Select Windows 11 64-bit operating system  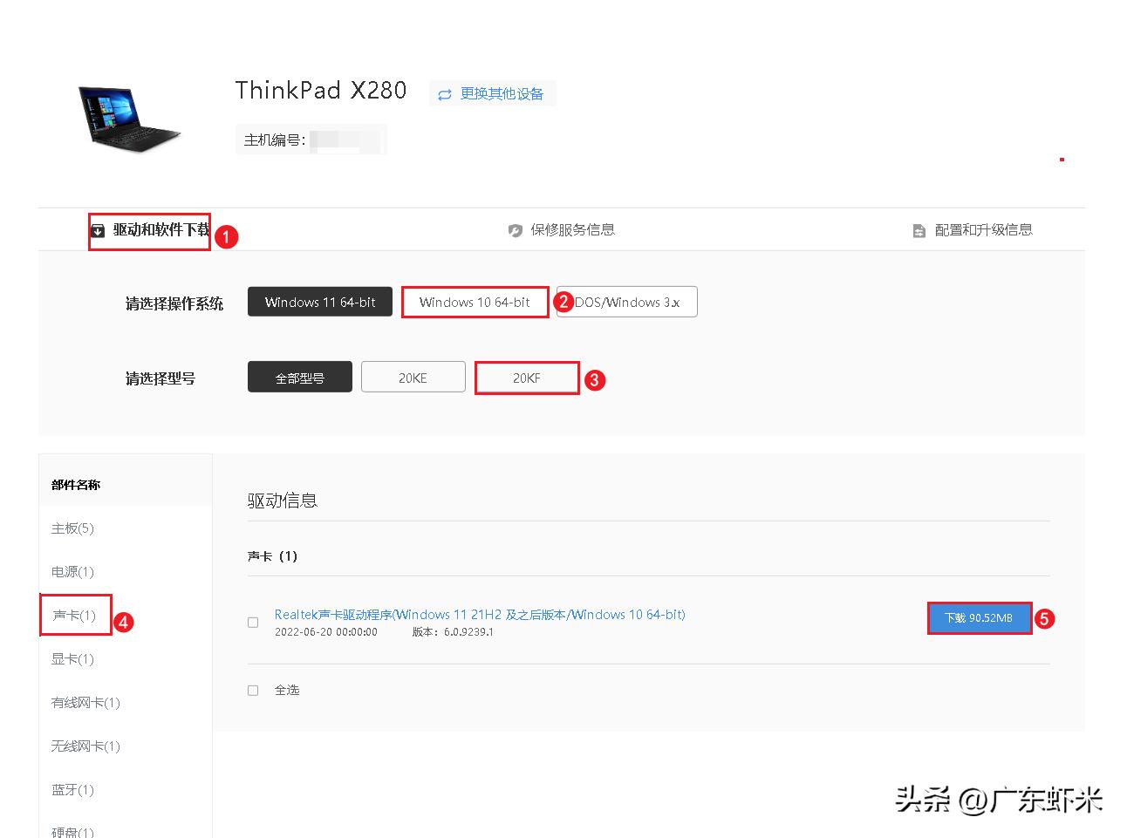(x=319, y=301)
